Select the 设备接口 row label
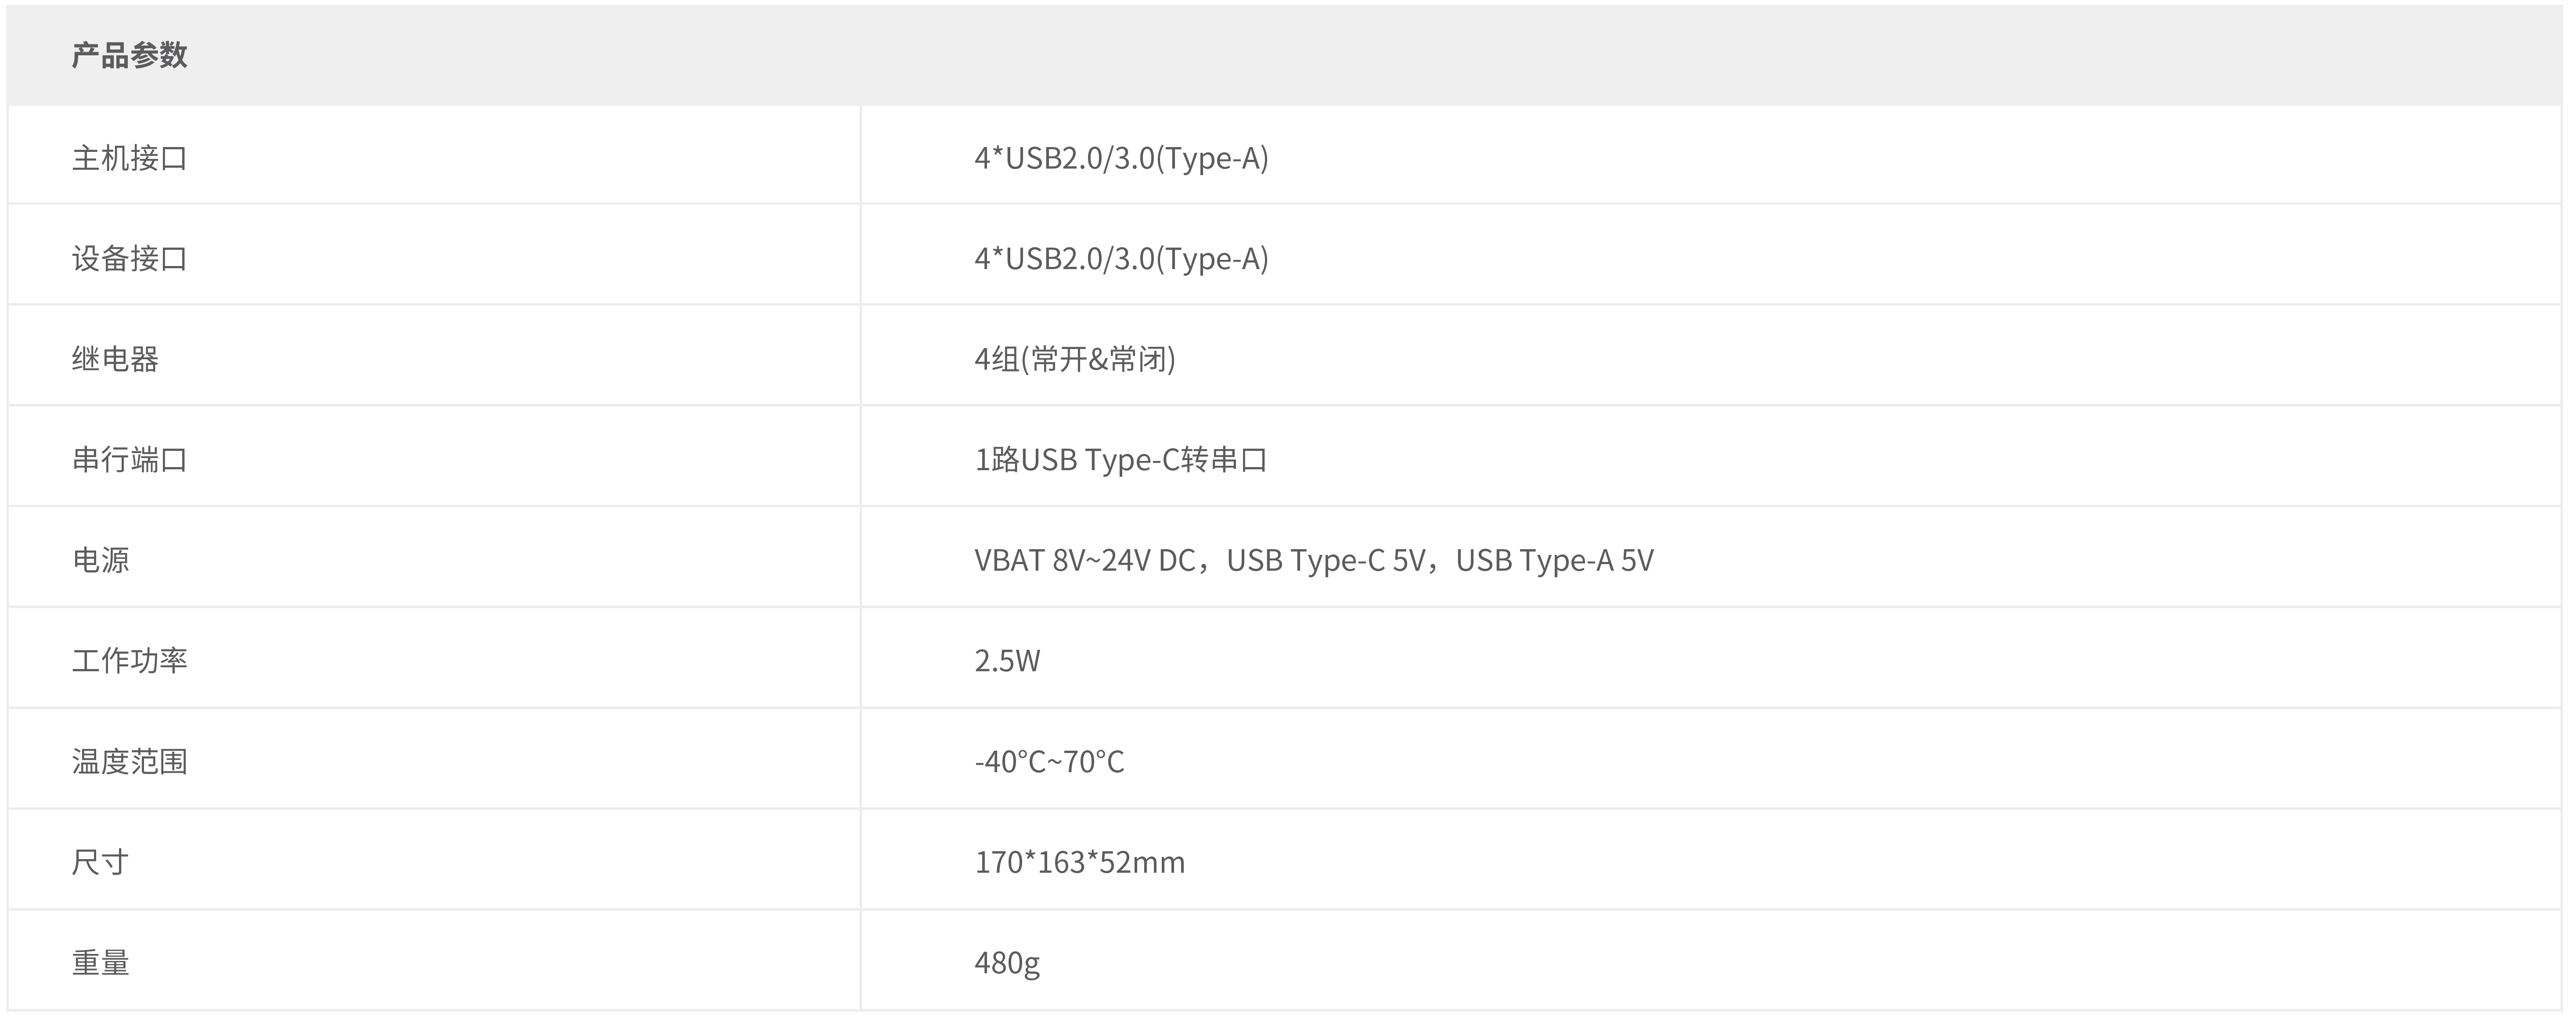Image resolution: width=2576 pixels, height=1022 pixels. 129,259
